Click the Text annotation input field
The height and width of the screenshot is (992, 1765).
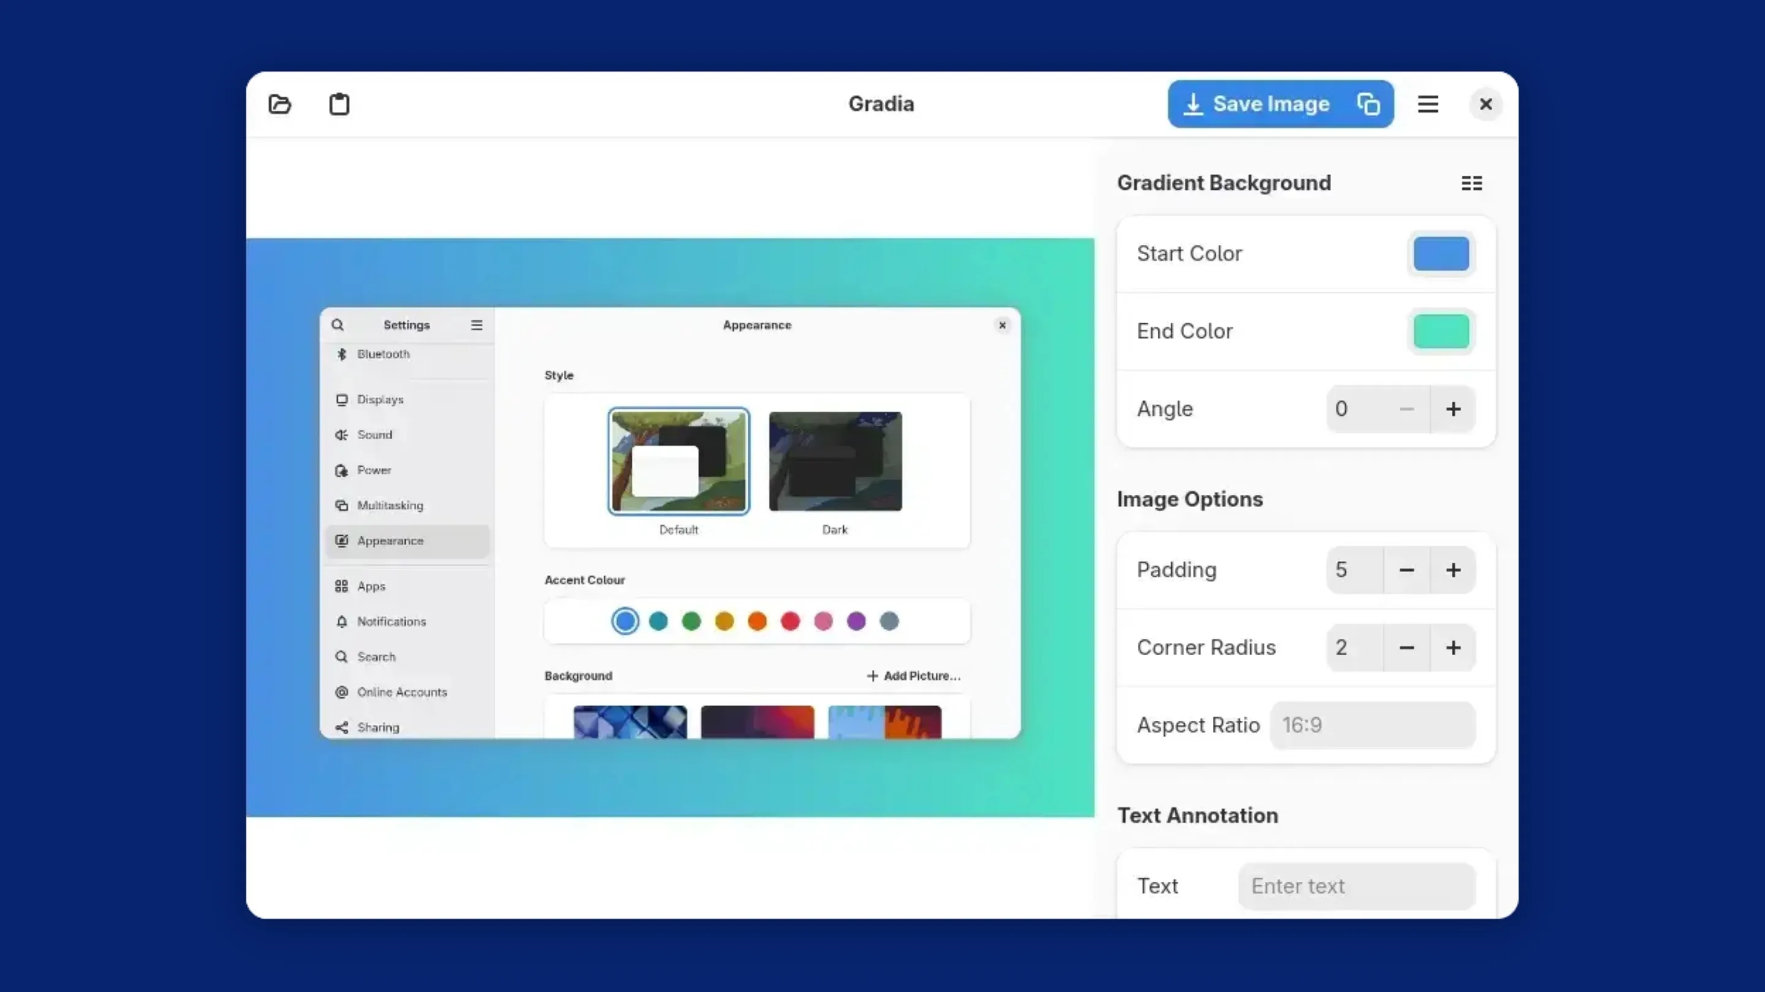click(1357, 887)
